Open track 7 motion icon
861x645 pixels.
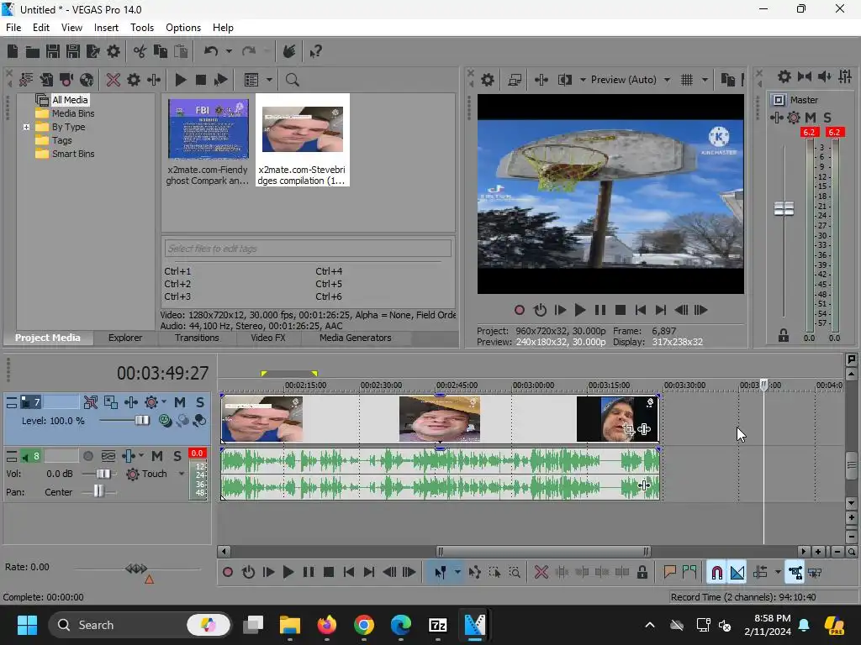point(111,402)
